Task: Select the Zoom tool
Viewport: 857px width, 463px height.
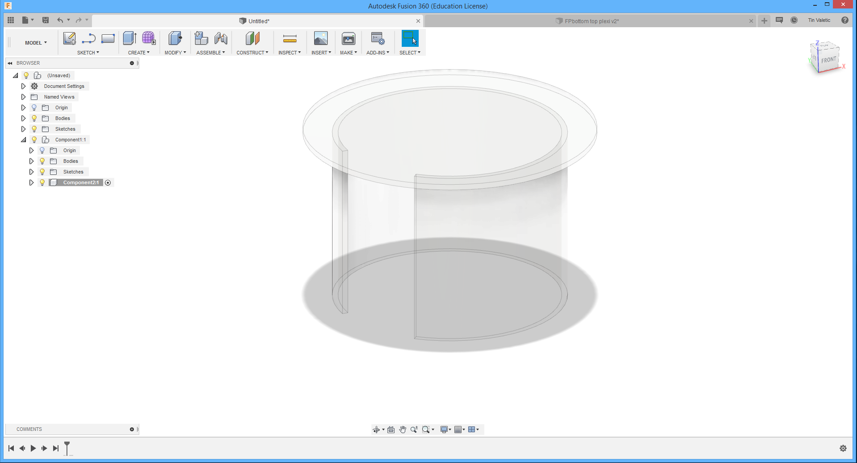Action: coord(414,430)
